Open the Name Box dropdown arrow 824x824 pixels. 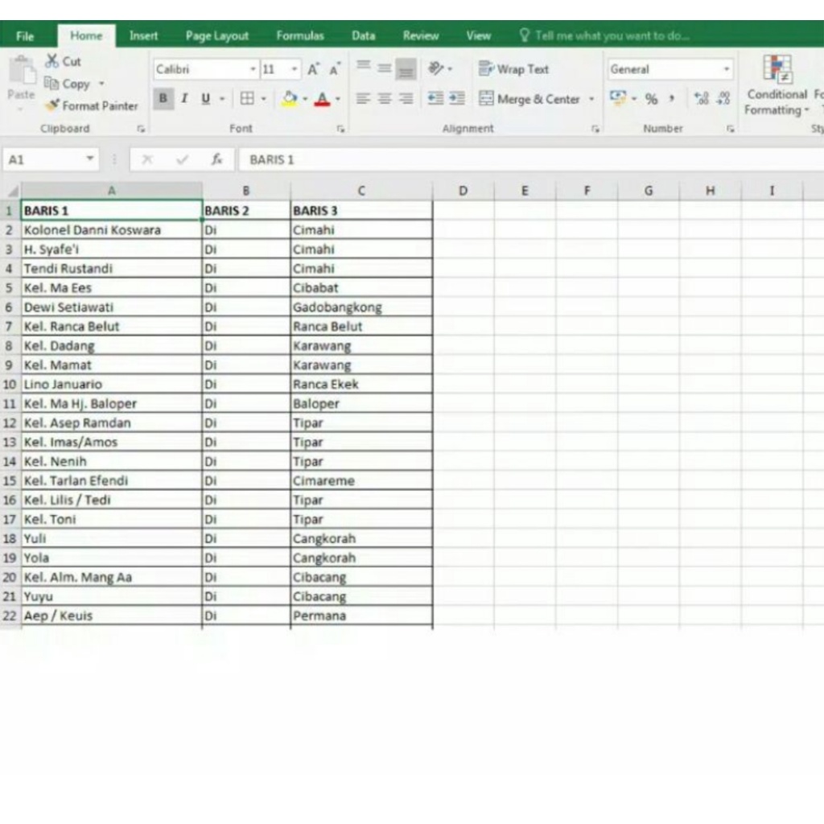tap(90, 159)
